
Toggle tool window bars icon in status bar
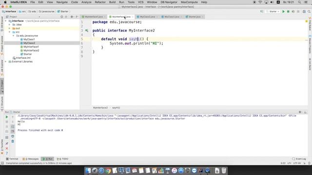coord(2,163)
